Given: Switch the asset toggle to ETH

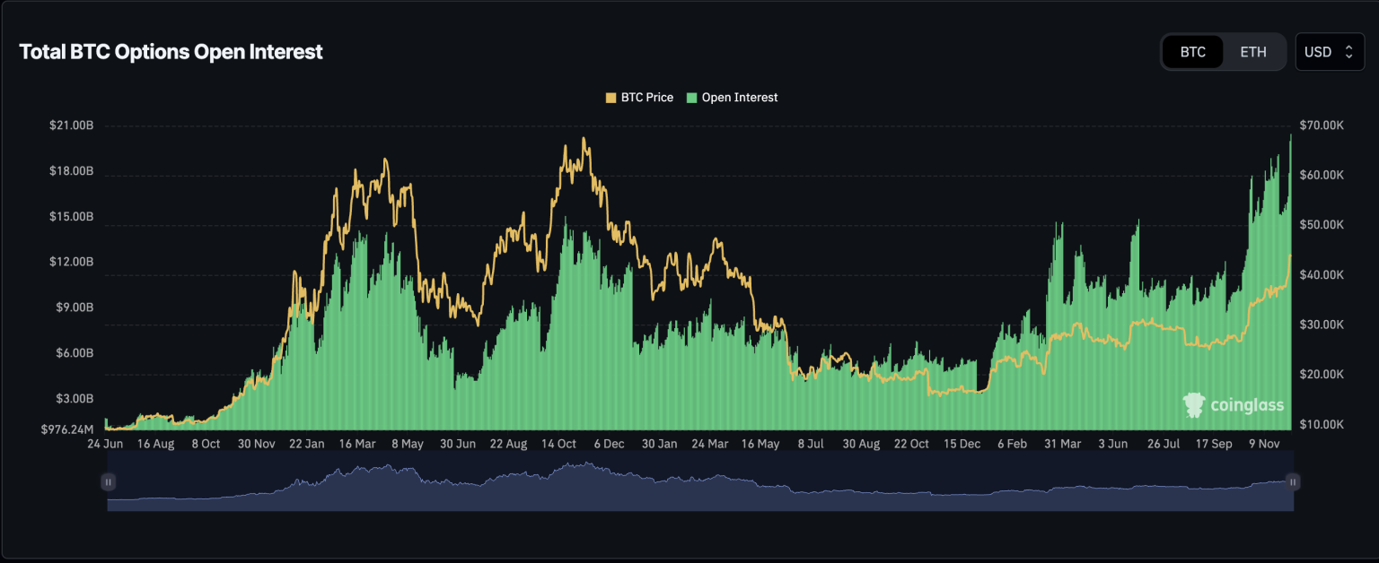Looking at the screenshot, I should click(x=1254, y=51).
